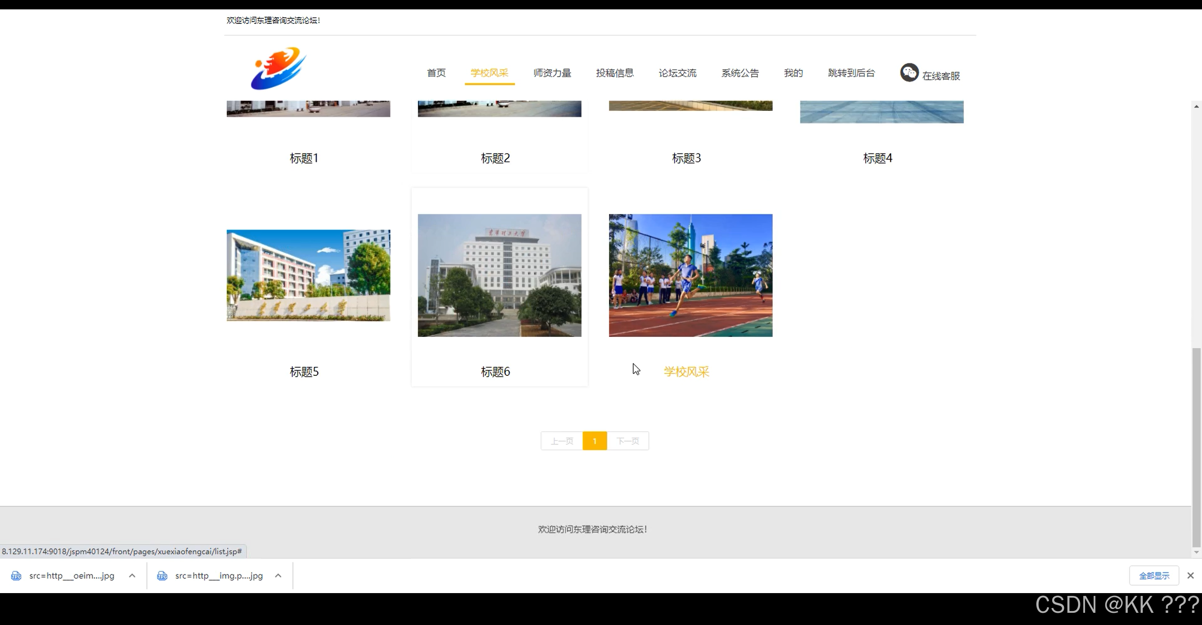Open 系统公告 from the navigation
Image resolution: width=1202 pixels, height=625 pixels.
(x=740, y=73)
